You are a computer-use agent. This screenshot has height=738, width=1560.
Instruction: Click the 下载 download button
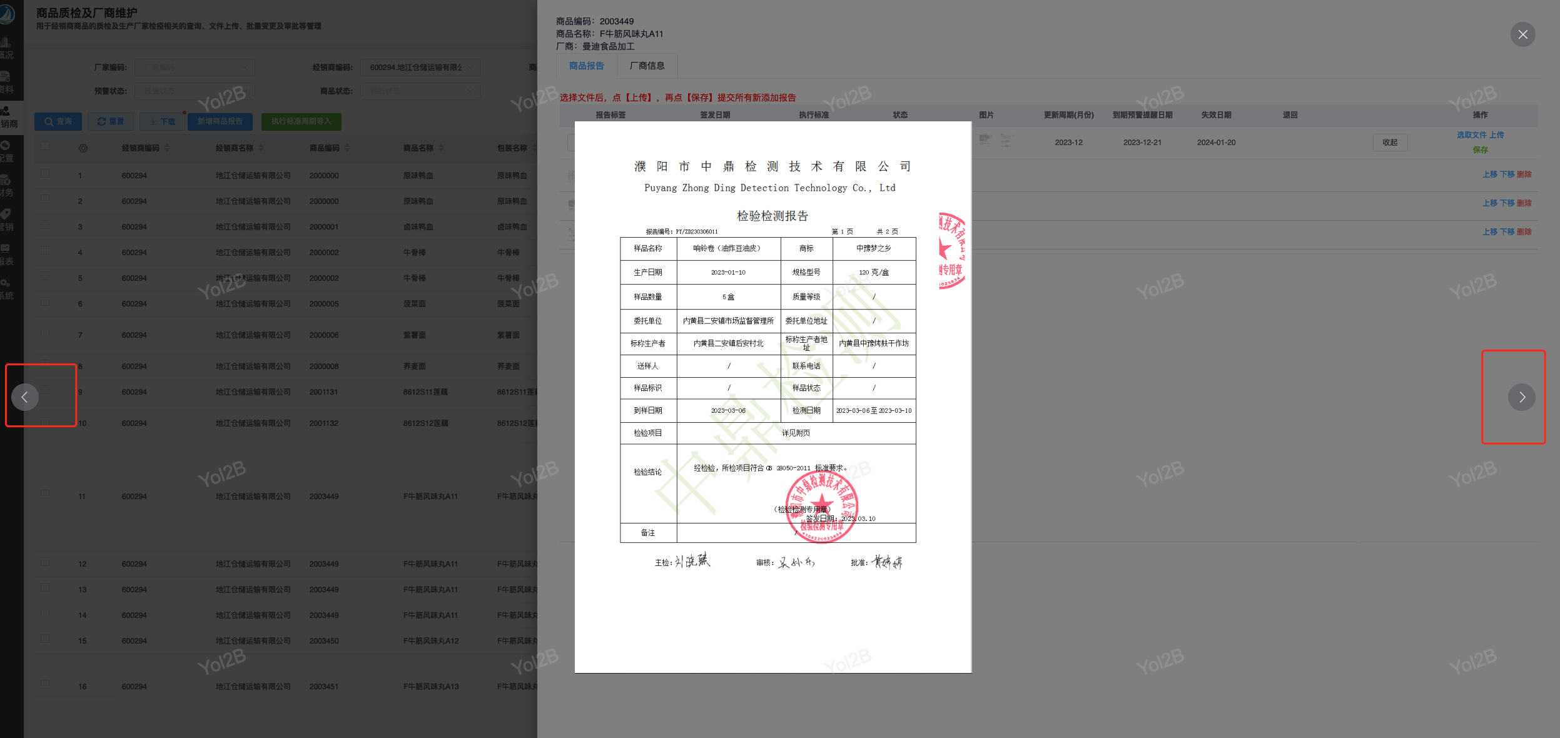[163, 121]
